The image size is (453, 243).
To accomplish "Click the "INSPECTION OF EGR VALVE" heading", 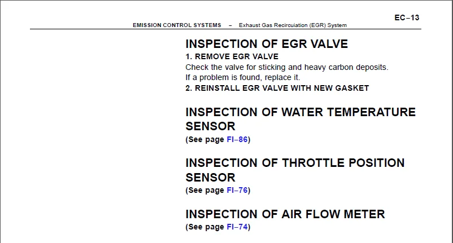I will 267,44.
